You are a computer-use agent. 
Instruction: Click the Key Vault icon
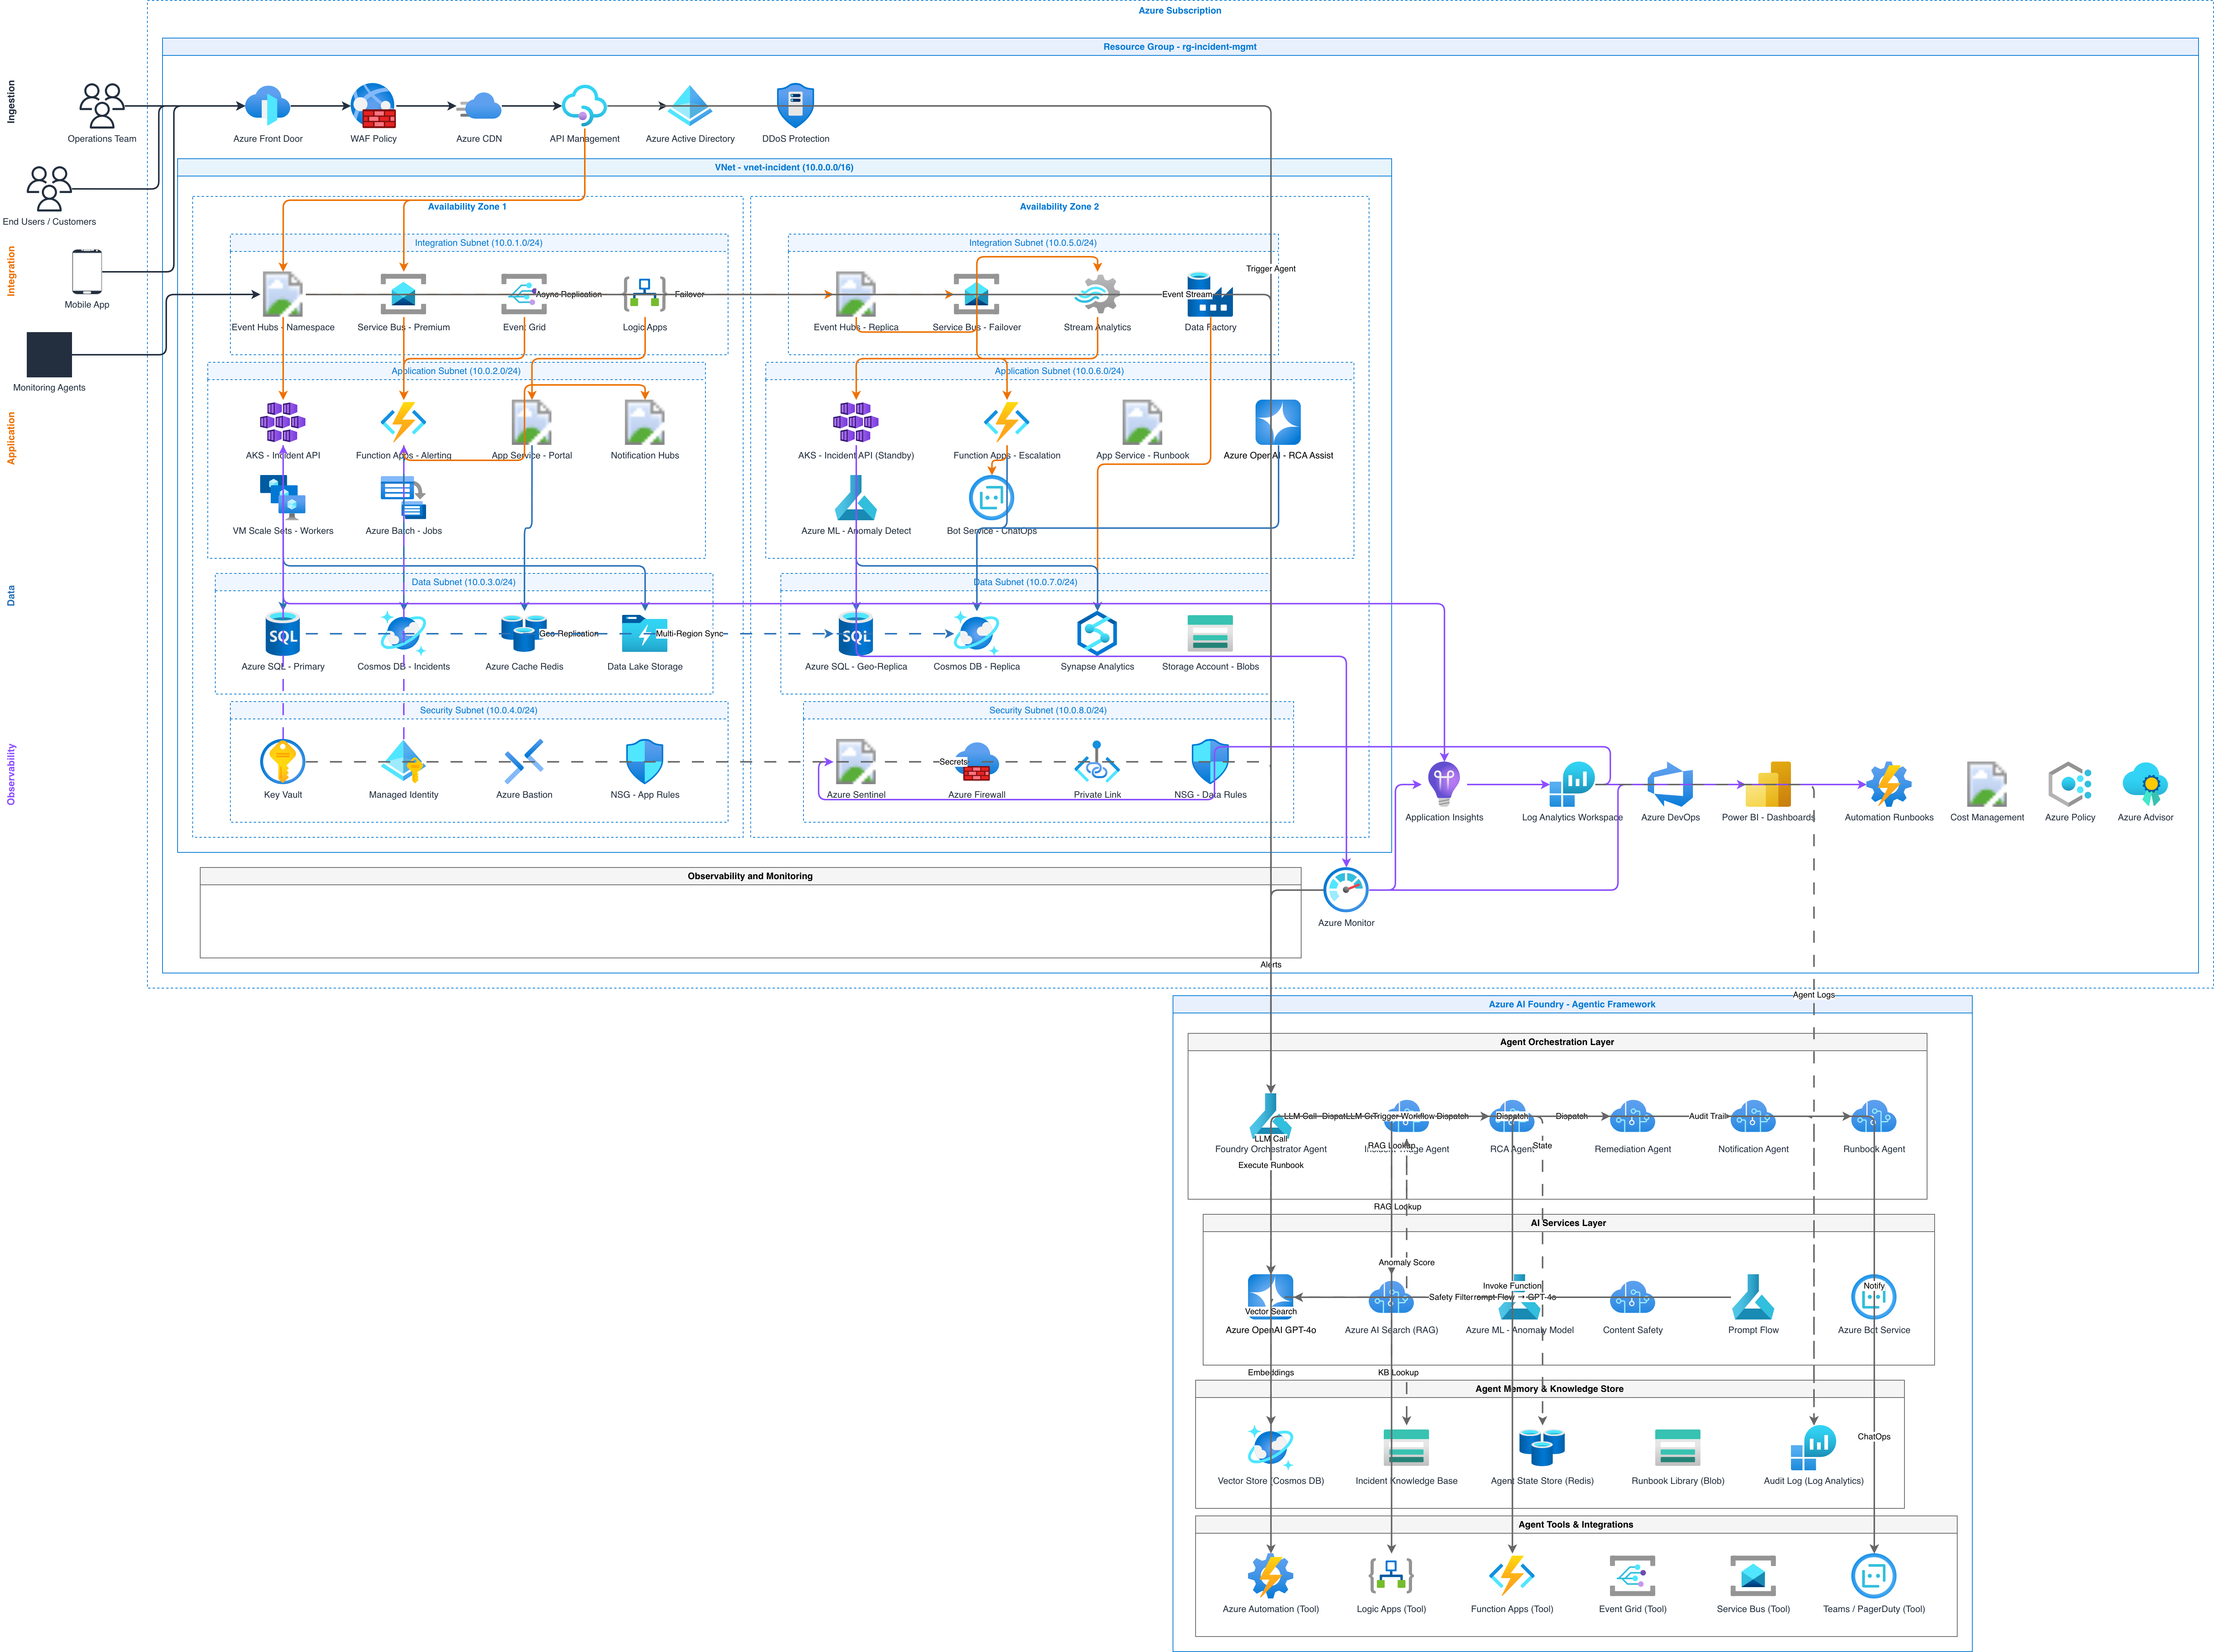283,762
